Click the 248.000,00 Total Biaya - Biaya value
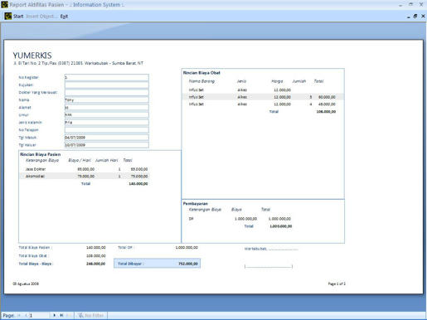Image resolution: width=427 pixels, height=320 pixels. tap(95, 264)
